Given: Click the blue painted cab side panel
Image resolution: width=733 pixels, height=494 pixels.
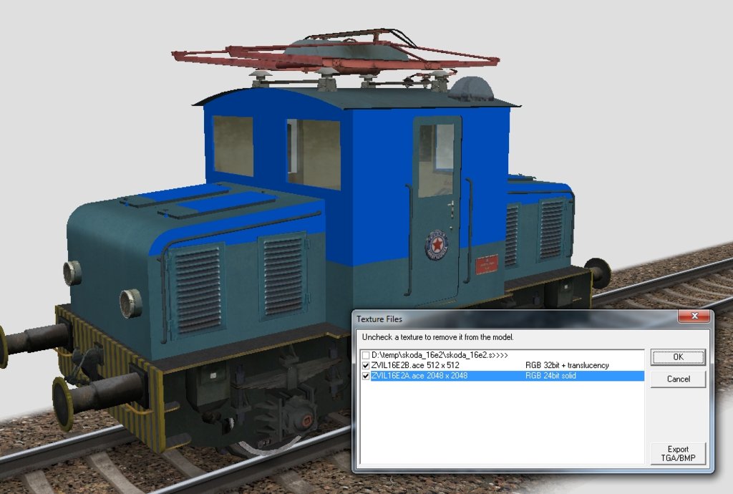Looking at the screenshot, I should [x=372, y=215].
